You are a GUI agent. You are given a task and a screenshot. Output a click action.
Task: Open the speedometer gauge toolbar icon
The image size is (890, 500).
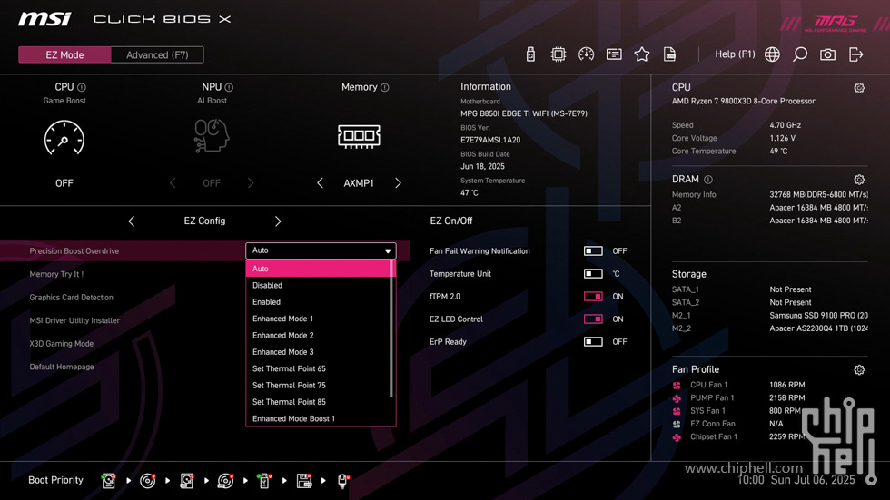click(587, 54)
